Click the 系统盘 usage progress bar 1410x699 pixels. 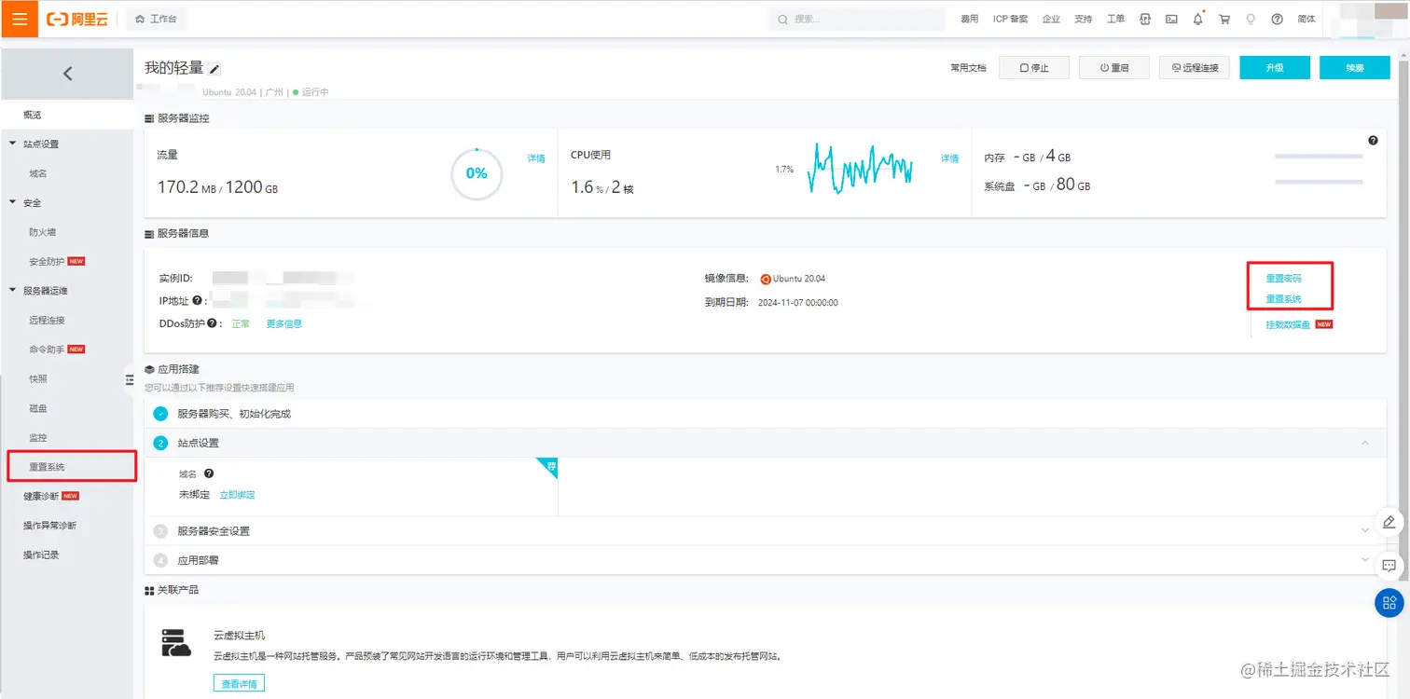(1319, 182)
